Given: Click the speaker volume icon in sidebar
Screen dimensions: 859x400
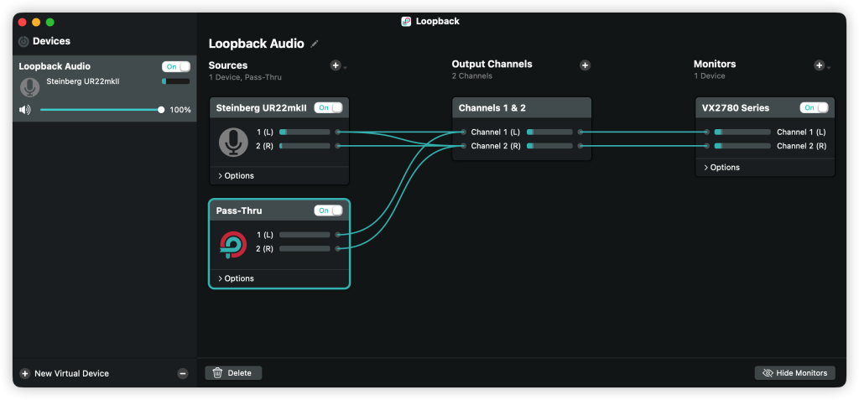Looking at the screenshot, I should (x=25, y=110).
